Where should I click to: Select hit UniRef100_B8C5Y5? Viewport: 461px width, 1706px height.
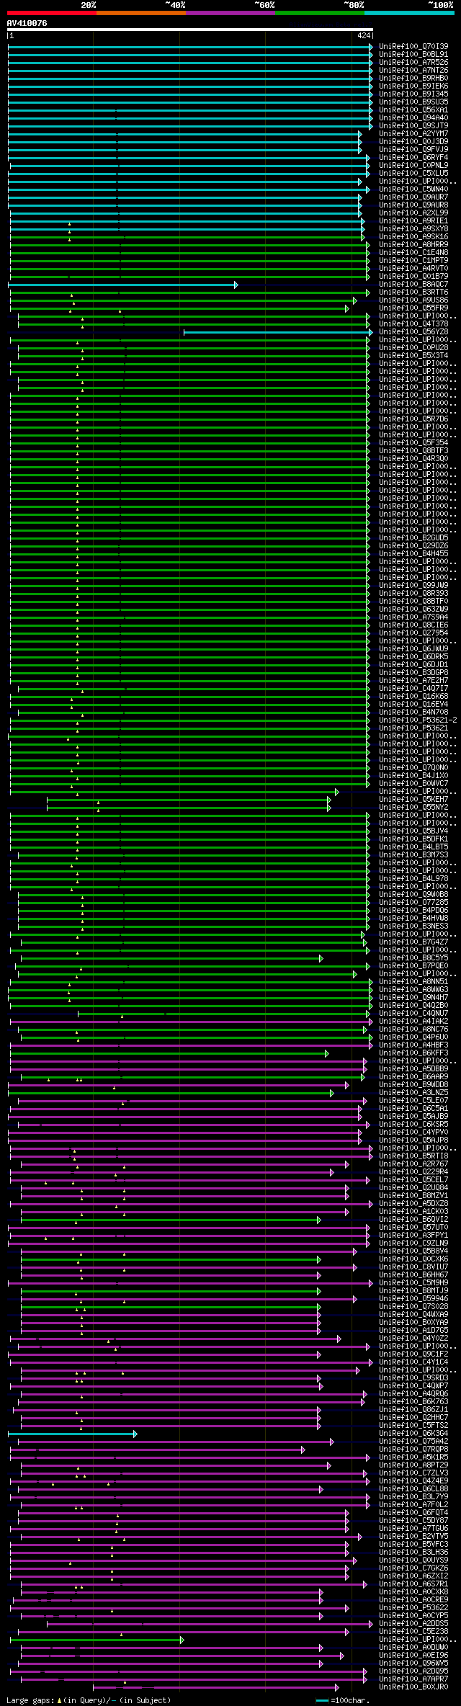413,957
